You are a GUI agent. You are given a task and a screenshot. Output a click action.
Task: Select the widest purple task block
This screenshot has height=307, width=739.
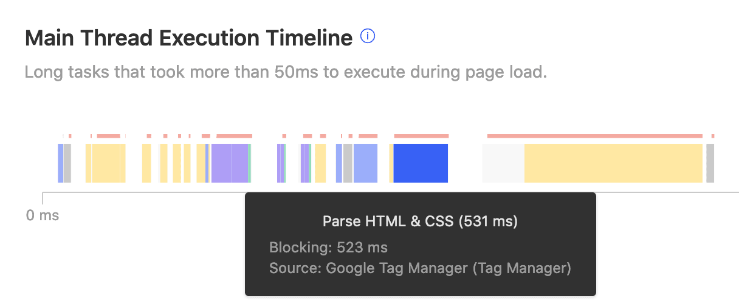point(230,163)
